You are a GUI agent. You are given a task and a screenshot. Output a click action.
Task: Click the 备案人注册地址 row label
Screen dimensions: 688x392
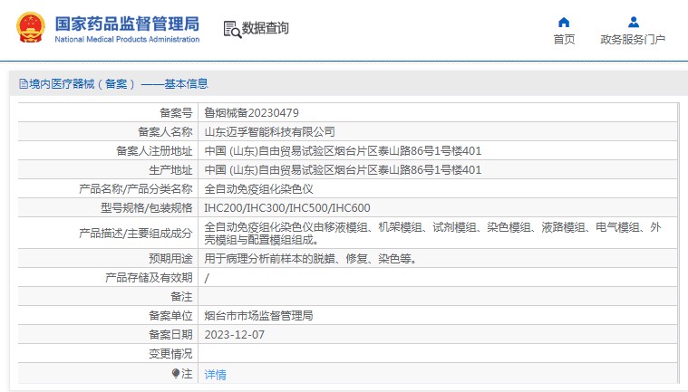(154, 151)
